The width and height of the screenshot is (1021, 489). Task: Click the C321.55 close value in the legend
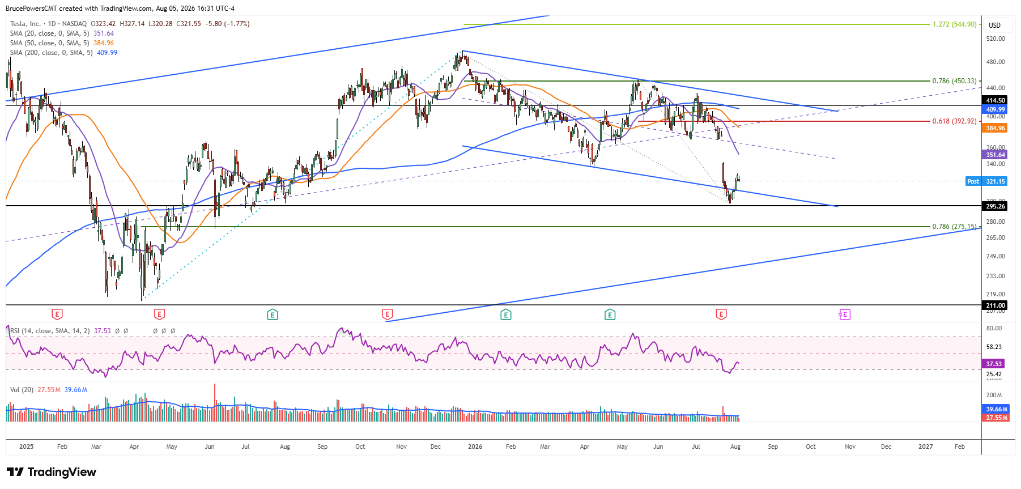pyautogui.click(x=189, y=24)
